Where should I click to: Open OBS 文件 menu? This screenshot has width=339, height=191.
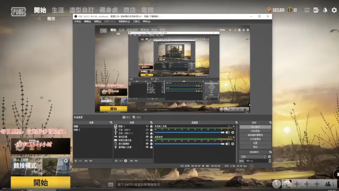click(x=77, y=21)
